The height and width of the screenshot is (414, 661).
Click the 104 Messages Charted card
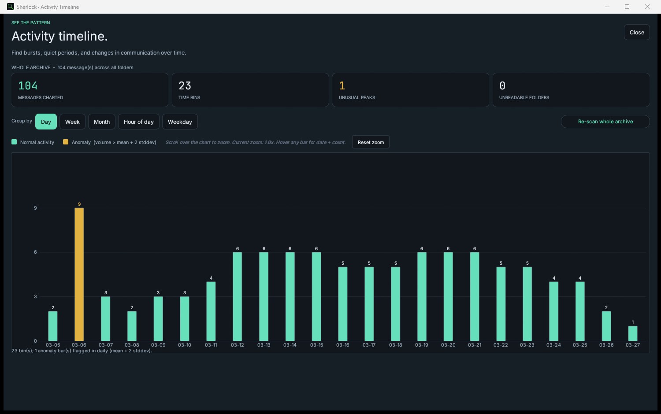click(x=90, y=90)
